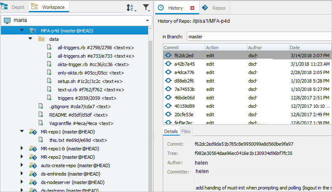Click commit node icon for f62dc2ed
The height and width of the screenshot is (192, 332).
tap(168, 56)
